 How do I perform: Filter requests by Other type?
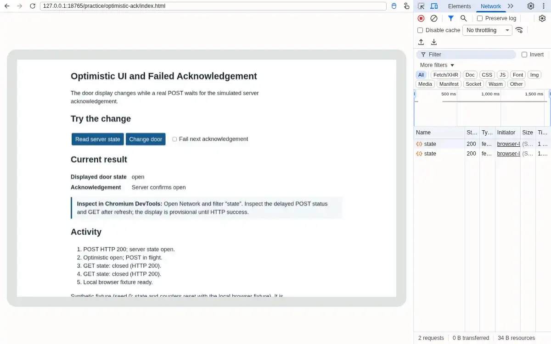[x=516, y=84]
